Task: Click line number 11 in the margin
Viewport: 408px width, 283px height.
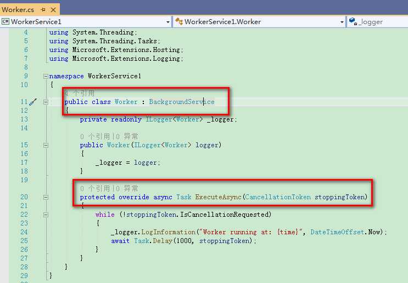Action: (24, 102)
